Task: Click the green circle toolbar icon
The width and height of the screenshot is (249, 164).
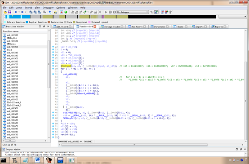Action: coord(66,12)
